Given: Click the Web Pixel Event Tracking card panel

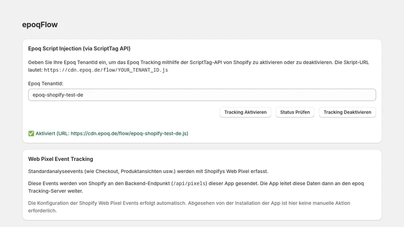Looking at the screenshot, I should [202, 185].
